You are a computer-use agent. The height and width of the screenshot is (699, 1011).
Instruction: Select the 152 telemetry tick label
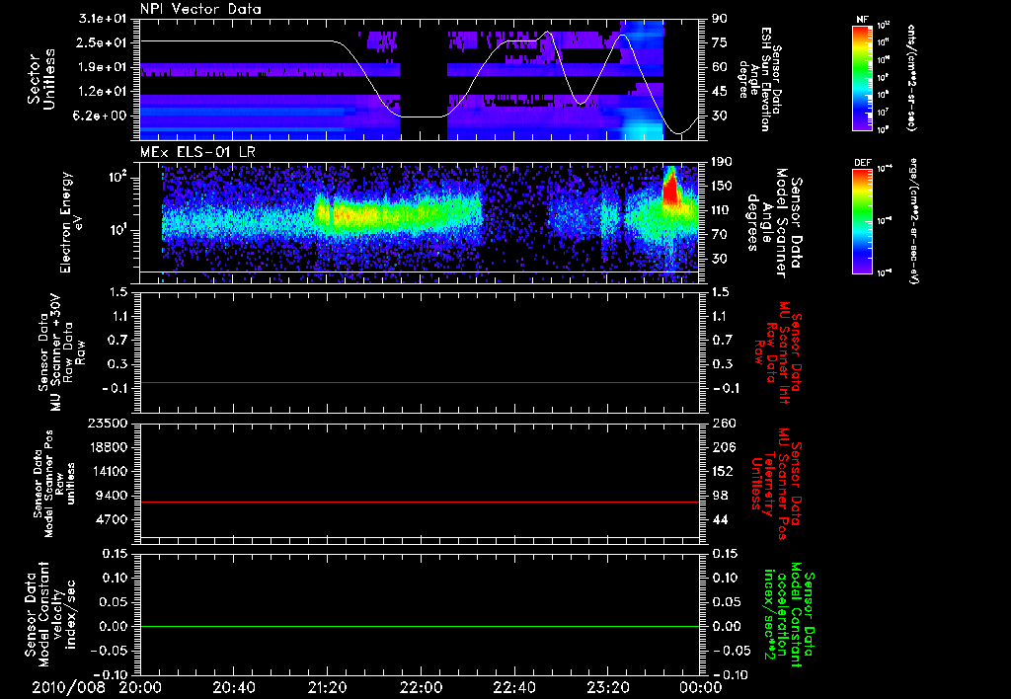(722, 471)
